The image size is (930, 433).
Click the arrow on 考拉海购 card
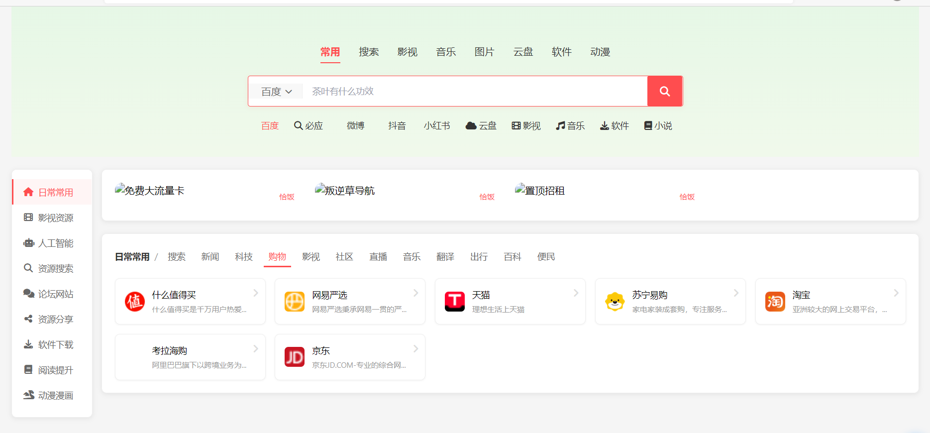256,349
